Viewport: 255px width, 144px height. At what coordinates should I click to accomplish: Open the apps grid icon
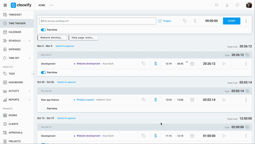[5, 5]
